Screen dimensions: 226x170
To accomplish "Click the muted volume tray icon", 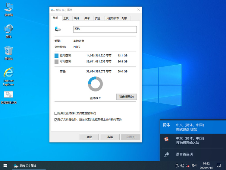I will click(x=187, y=165).
